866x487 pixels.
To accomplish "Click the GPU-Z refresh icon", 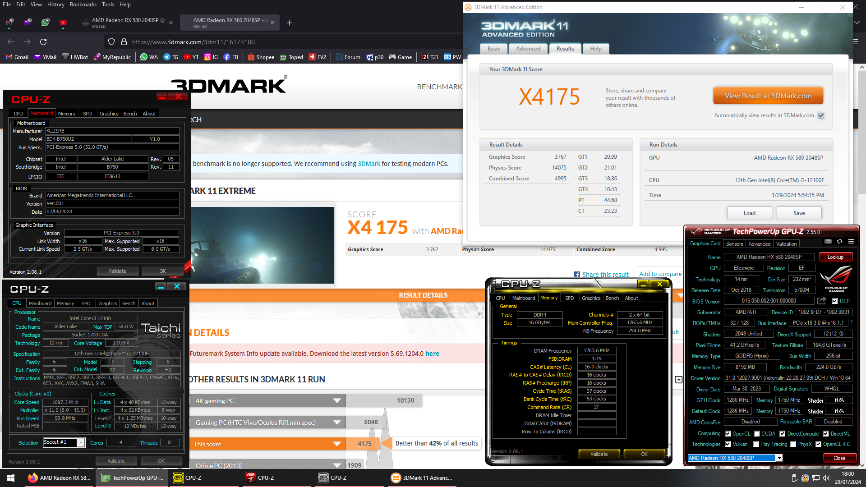I will tap(839, 241).
